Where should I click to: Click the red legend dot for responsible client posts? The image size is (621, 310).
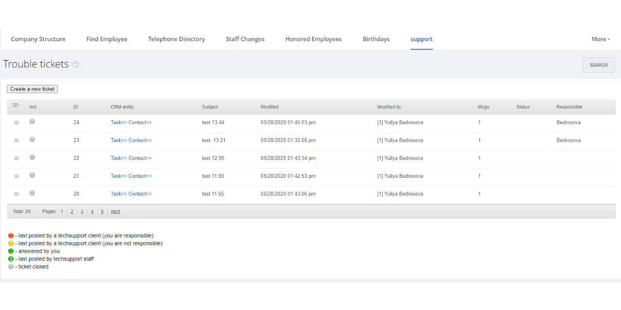tap(11, 235)
